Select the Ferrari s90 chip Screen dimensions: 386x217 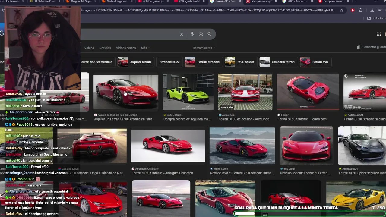pos(315,62)
